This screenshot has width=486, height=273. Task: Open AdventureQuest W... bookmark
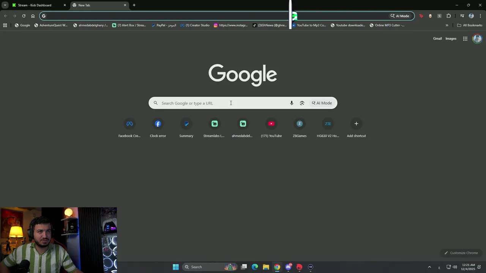51,25
